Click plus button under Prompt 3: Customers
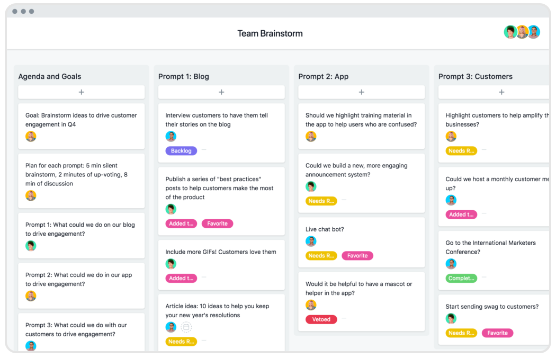This screenshot has width=556, height=358. 501,92
